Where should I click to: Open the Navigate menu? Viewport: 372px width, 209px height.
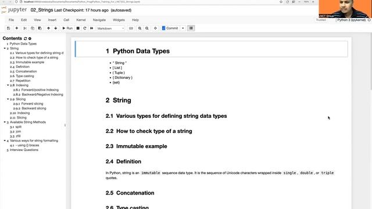(x=99, y=20)
